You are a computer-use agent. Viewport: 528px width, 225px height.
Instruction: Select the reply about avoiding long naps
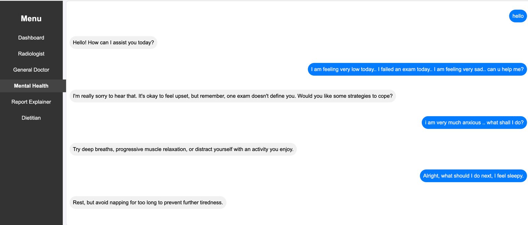click(x=148, y=203)
